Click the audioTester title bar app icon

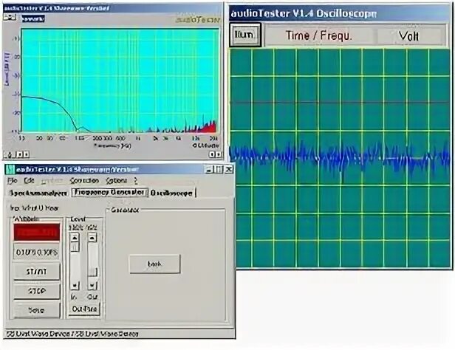(x=10, y=169)
